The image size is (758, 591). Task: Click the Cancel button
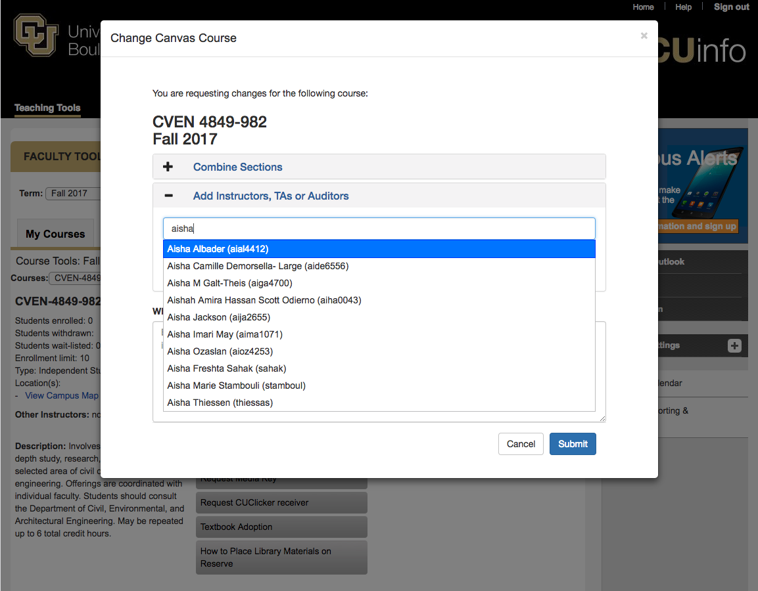(x=521, y=444)
